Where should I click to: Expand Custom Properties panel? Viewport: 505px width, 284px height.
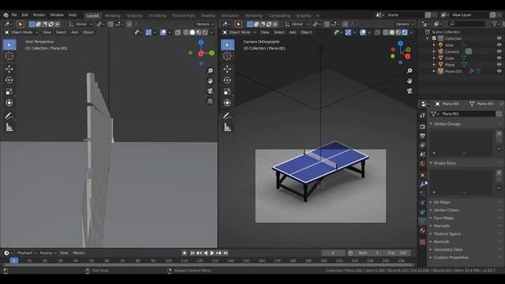(x=451, y=257)
